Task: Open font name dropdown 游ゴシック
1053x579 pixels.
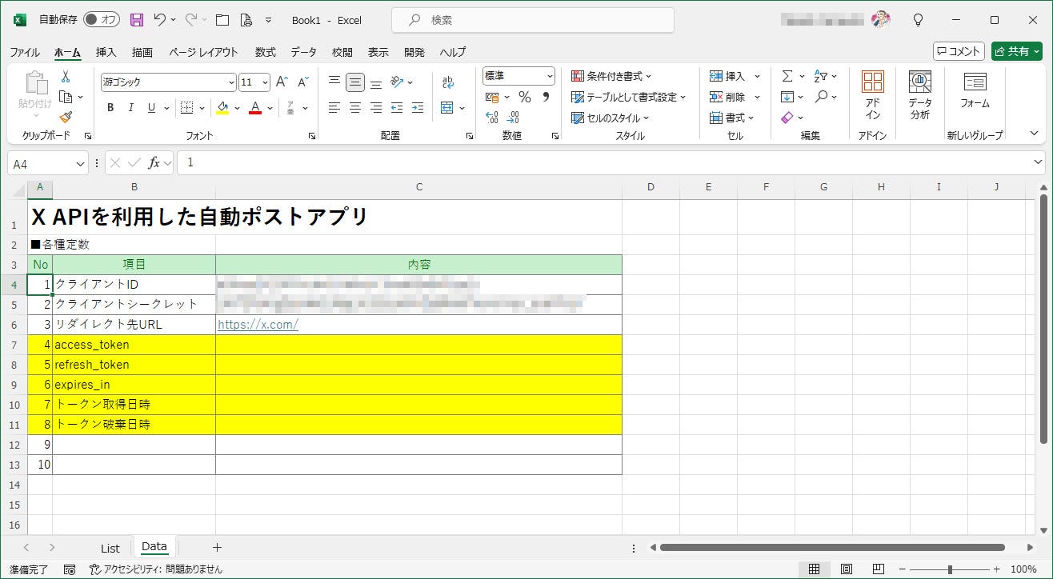Action: pyautogui.click(x=232, y=82)
